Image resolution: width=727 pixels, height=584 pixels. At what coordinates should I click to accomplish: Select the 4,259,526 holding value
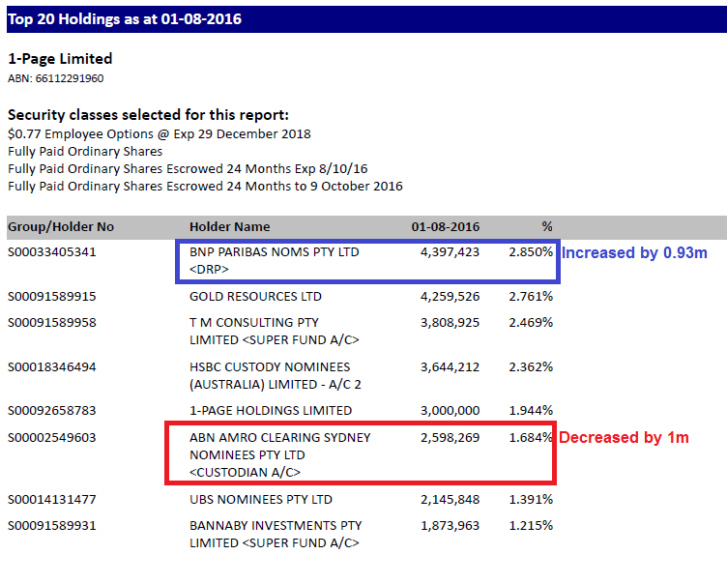tap(450, 297)
